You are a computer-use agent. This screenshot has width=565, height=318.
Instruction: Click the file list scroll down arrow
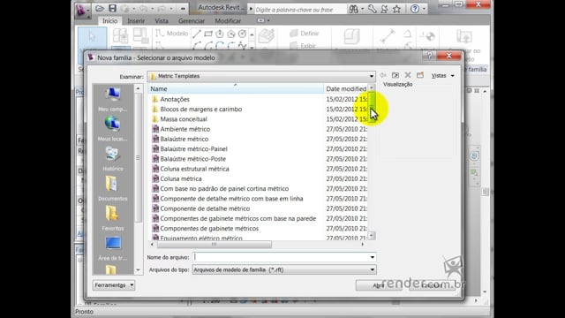coord(371,236)
